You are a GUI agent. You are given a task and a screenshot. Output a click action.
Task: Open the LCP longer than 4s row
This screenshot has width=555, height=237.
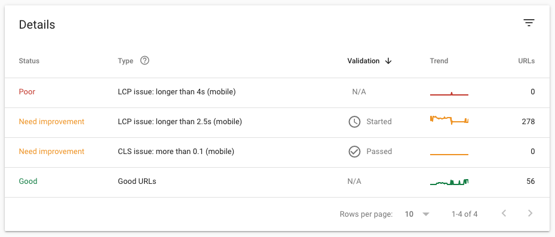click(x=277, y=93)
